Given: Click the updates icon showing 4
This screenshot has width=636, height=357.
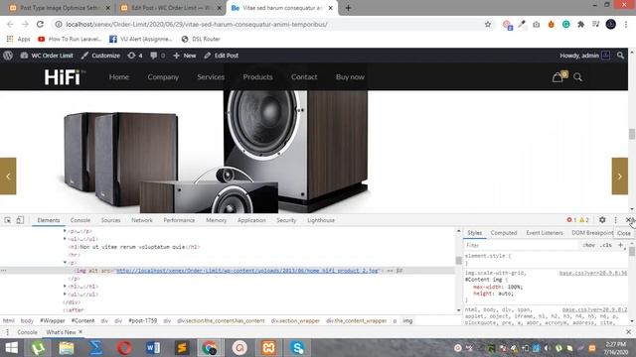Looking at the screenshot, I should coord(135,56).
